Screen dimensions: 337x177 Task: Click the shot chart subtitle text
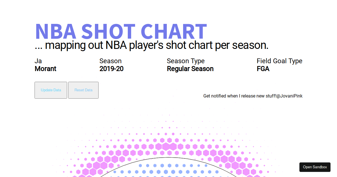point(151,45)
